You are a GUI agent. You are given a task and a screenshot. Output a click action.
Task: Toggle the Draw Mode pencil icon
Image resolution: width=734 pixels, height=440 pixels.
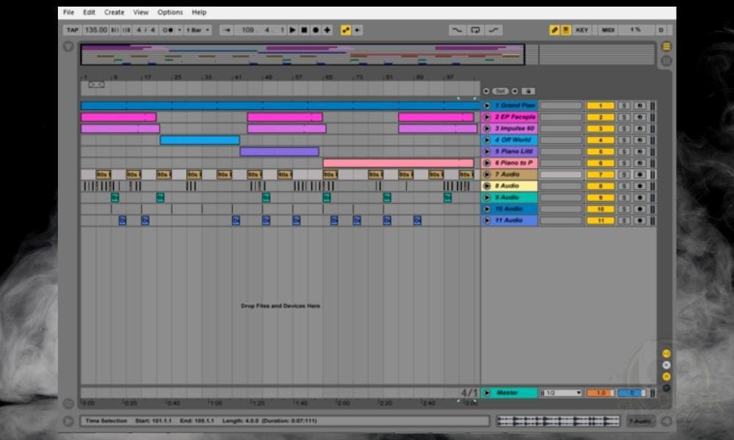pyautogui.click(x=554, y=30)
